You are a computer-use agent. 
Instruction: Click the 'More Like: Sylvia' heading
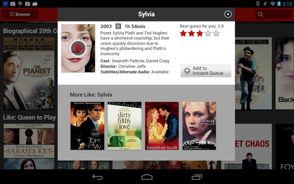pos(91,95)
